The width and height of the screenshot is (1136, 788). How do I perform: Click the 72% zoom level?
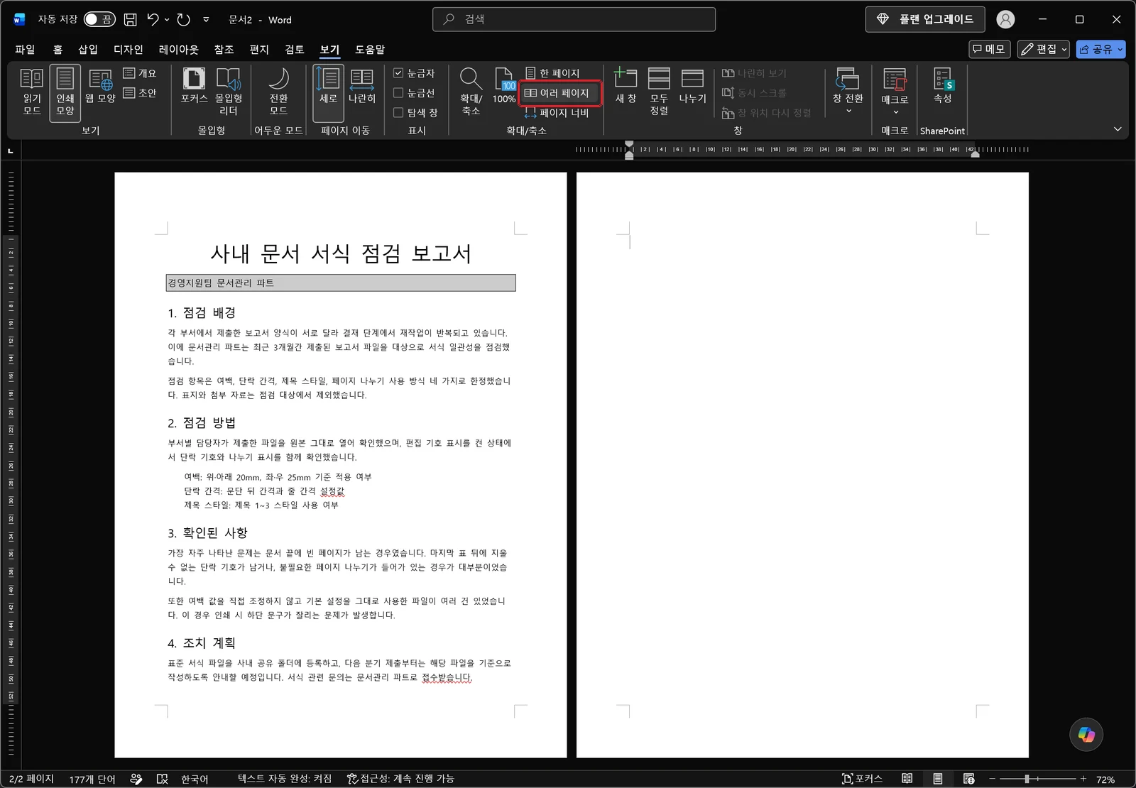pyautogui.click(x=1105, y=779)
